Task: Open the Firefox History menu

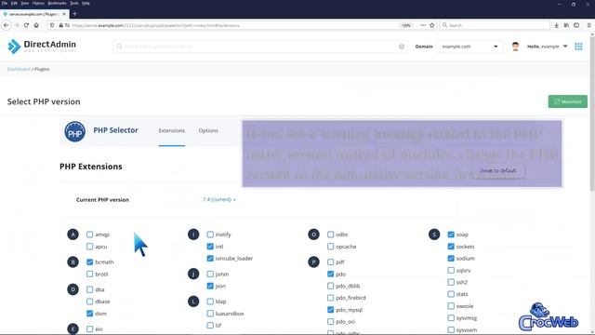Action: pos(38,3)
